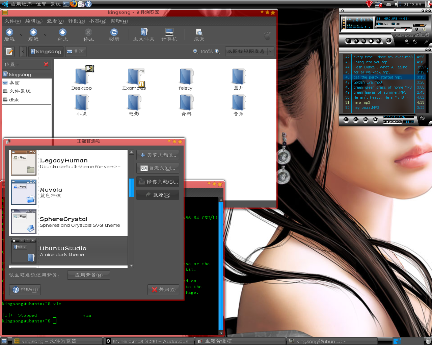Select the SphereCrystal theme
The image size is (432, 345).
click(69, 222)
